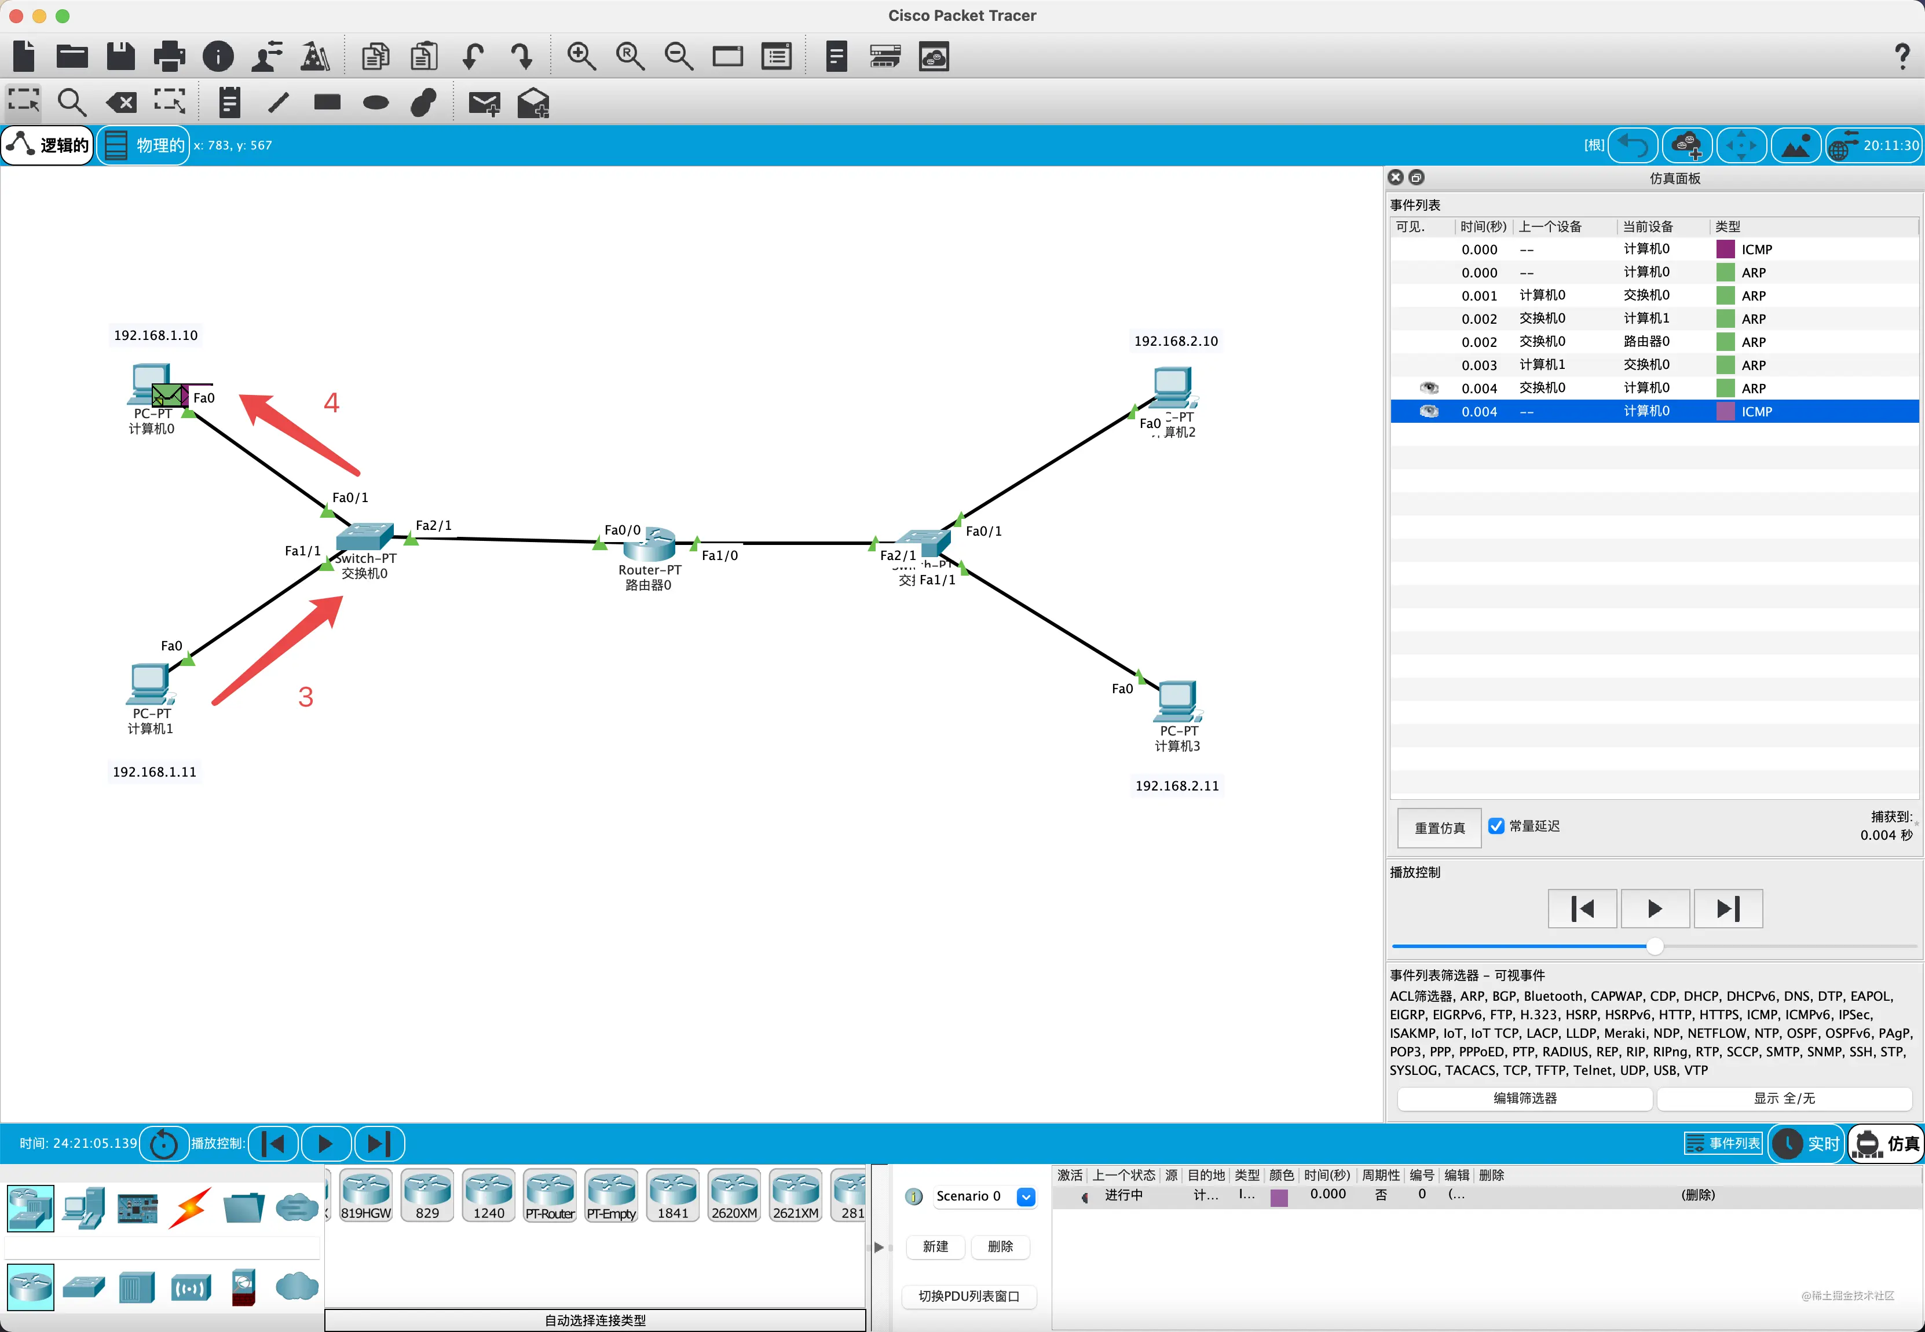Viewport: 1925px width, 1332px height.
Task: Click the Zoom In magnifier icon
Action: 581,56
